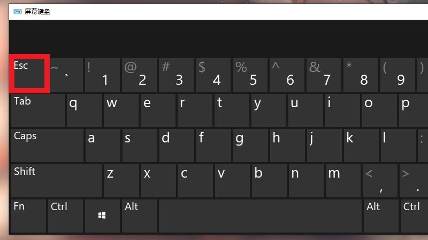This screenshot has width=428, height=240.
Task: Tap the left Alt key
Action: click(139, 216)
